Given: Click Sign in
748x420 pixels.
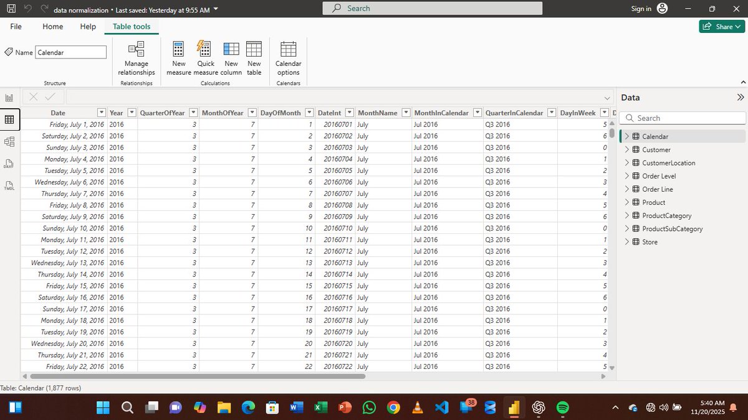Looking at the screenshot, I should [x=641, y=9].
